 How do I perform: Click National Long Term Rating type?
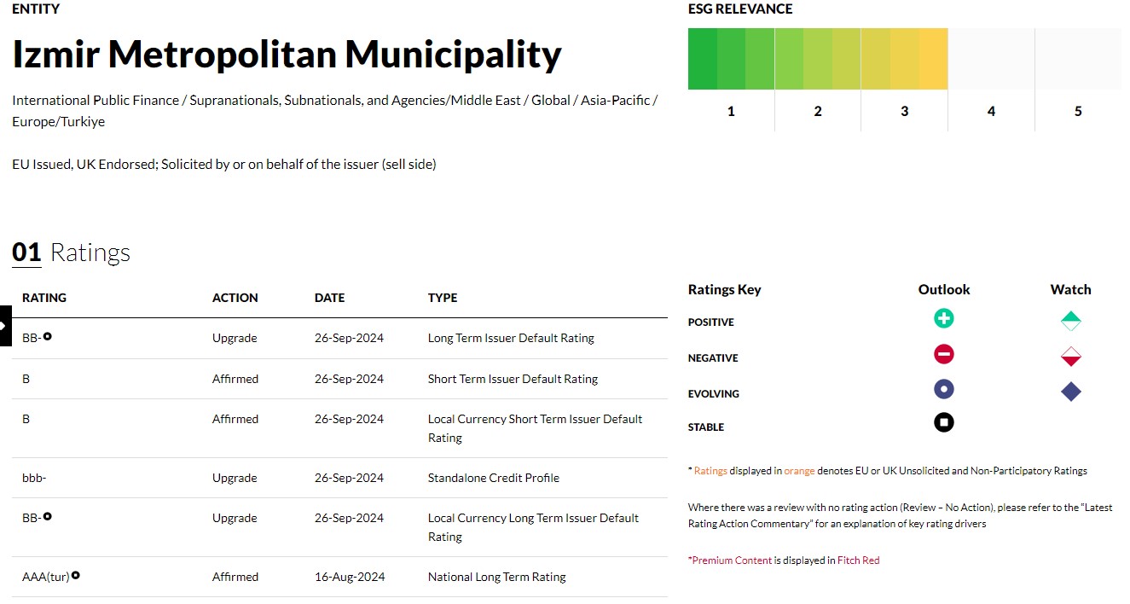pos(497,577)
